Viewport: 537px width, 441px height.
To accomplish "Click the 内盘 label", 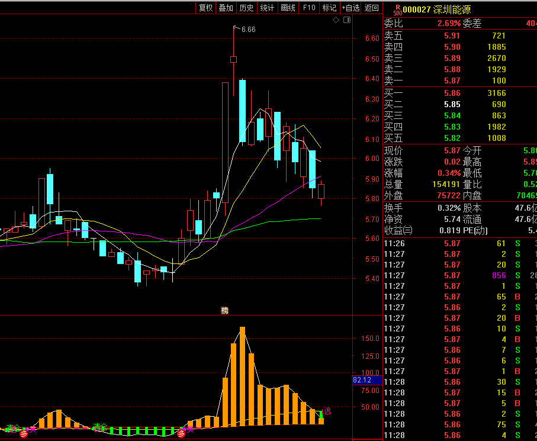I will click(x=472, y=195).
